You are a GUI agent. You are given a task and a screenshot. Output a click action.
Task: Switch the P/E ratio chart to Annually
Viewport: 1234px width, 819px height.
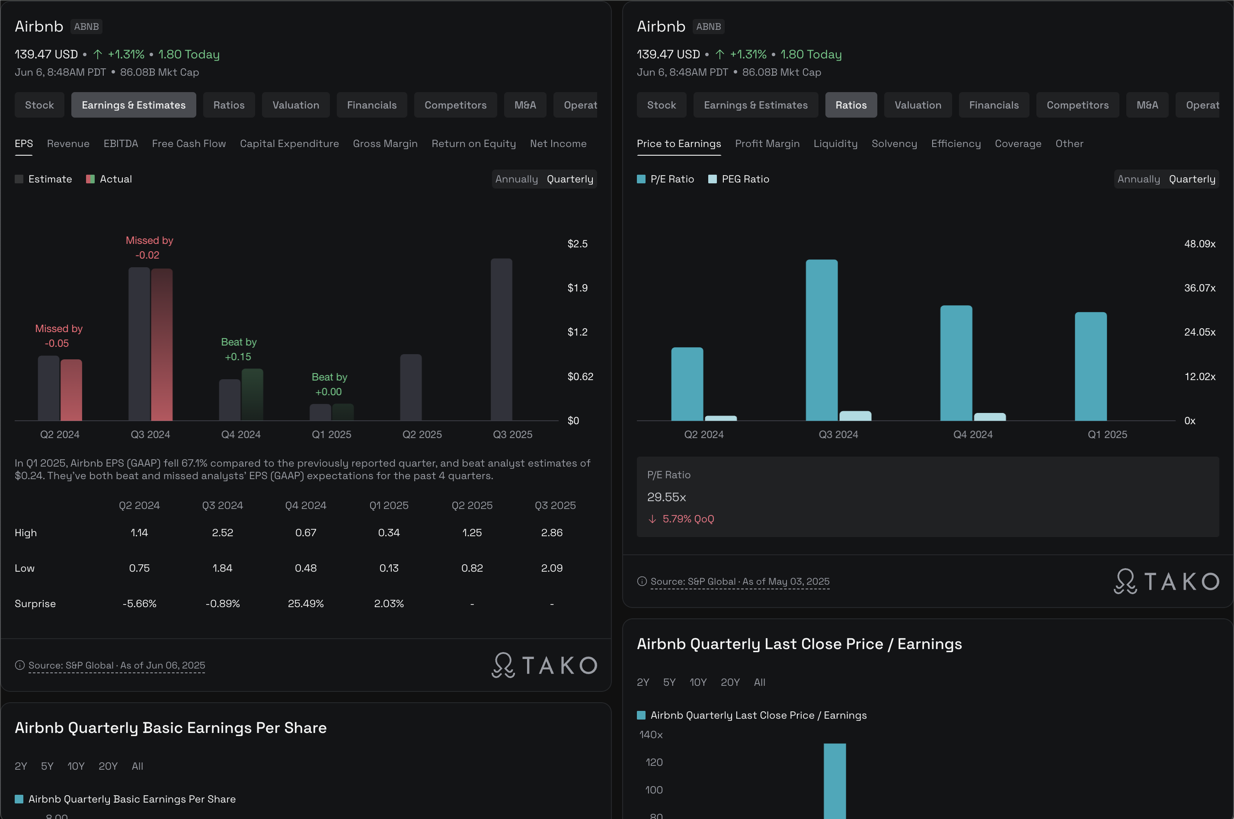[1138, 179]
